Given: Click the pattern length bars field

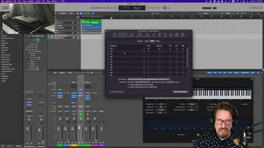Looking at the screenshot, I should click(170, 82).
